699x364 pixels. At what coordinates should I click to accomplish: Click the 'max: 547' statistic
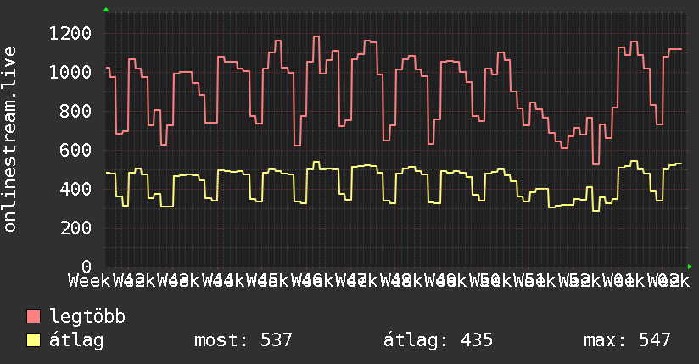tap(627, 340)
